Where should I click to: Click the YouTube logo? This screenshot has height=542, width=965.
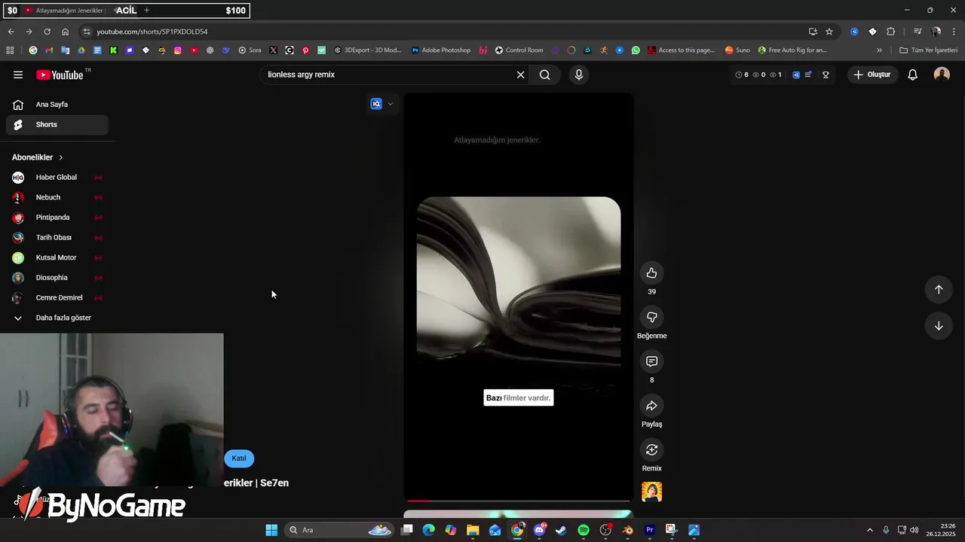pos(60,75)
